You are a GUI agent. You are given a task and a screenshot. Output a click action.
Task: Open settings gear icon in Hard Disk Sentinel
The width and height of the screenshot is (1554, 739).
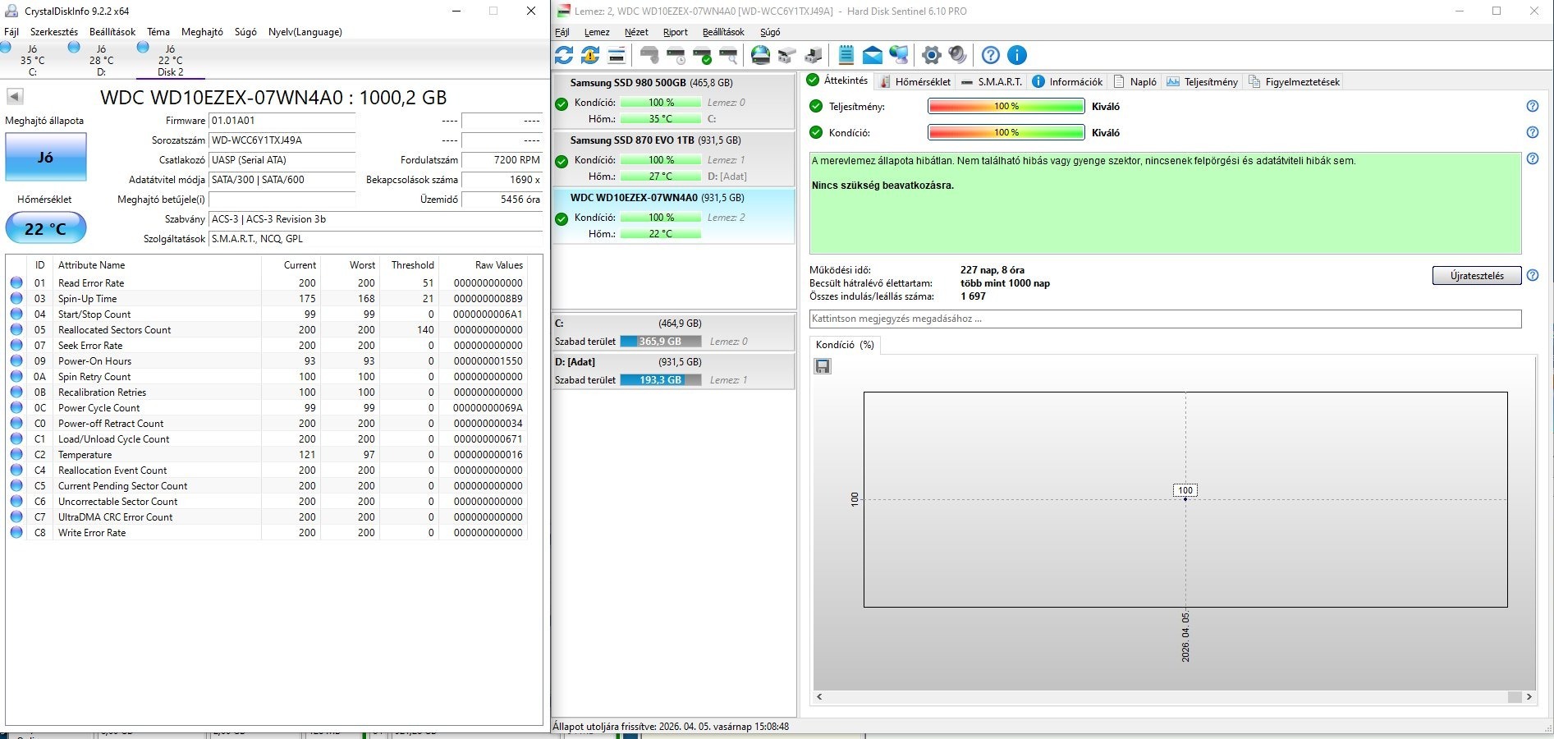[x=932, y=55]
